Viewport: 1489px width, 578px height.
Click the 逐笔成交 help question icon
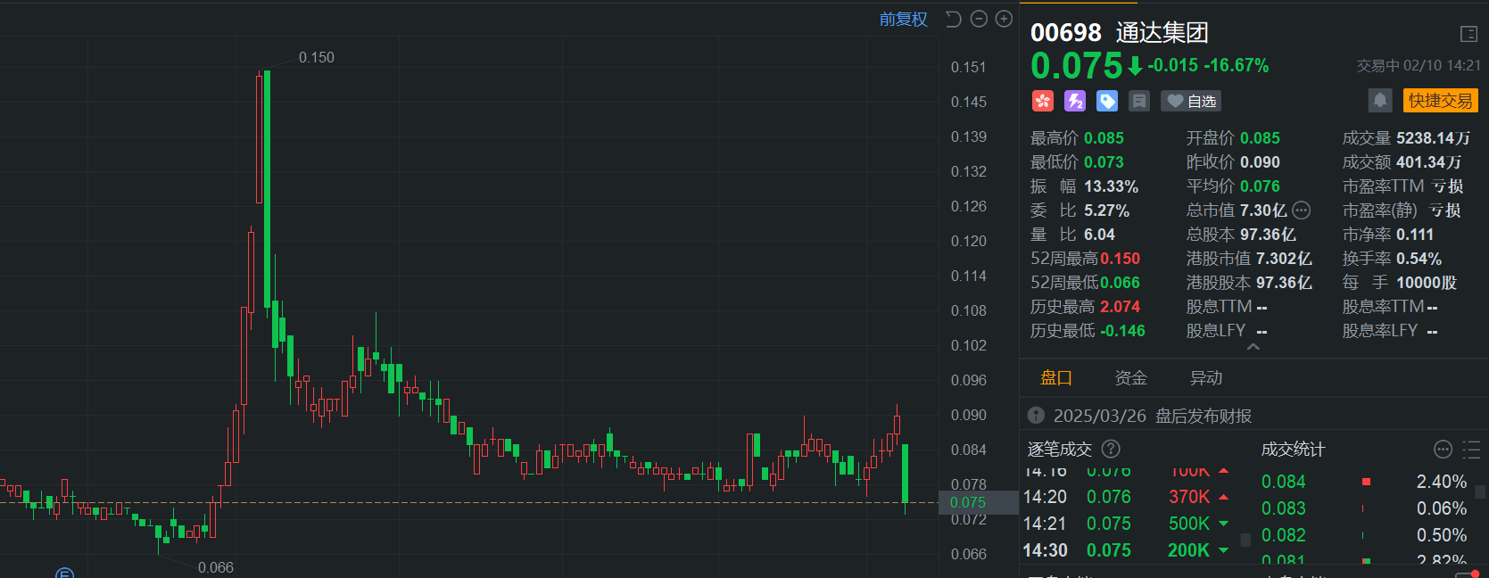1111,449
